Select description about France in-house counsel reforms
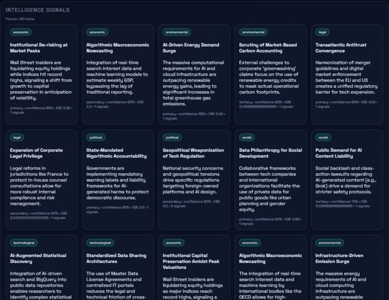This screenshot has height=300, width=389. (39, 186)
